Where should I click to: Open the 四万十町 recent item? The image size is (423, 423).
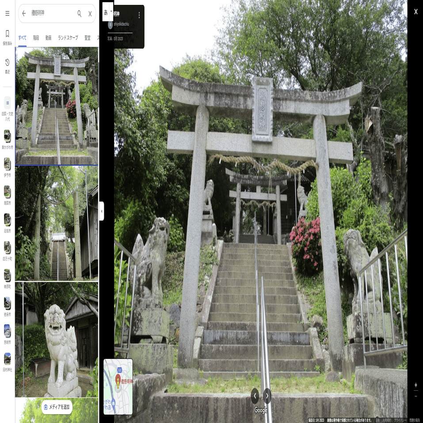[x=7, y=251]
